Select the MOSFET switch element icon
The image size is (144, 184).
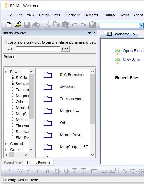click(56, 171)
